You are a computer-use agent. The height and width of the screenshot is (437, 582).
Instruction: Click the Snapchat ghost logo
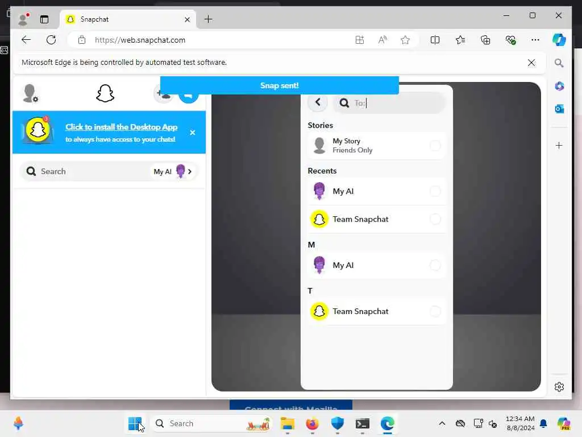coord(105,93)
